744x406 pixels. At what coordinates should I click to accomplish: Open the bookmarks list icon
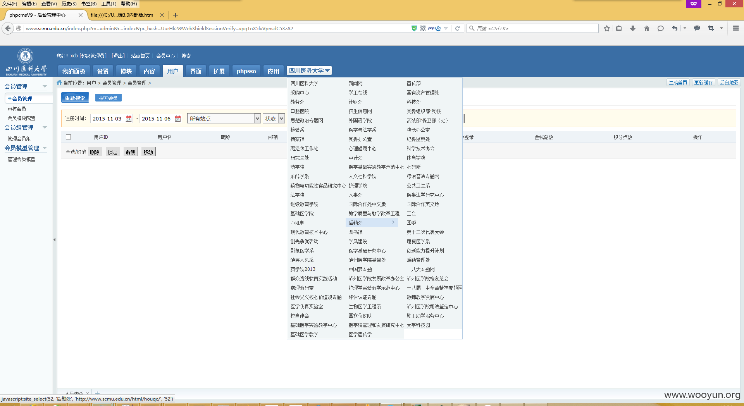619,28
